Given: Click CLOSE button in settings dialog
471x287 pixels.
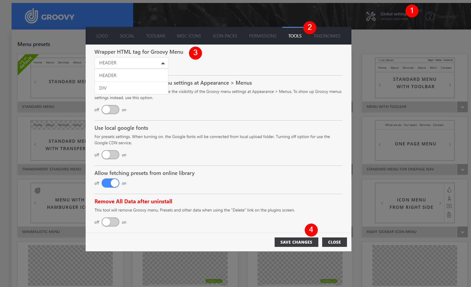Looking at the screenshot, I should (335, 242).
